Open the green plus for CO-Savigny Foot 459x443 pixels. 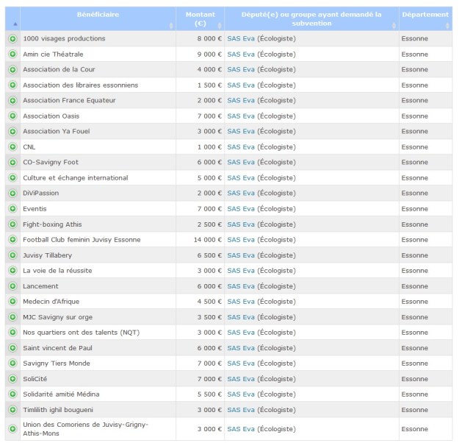[12, 162]
